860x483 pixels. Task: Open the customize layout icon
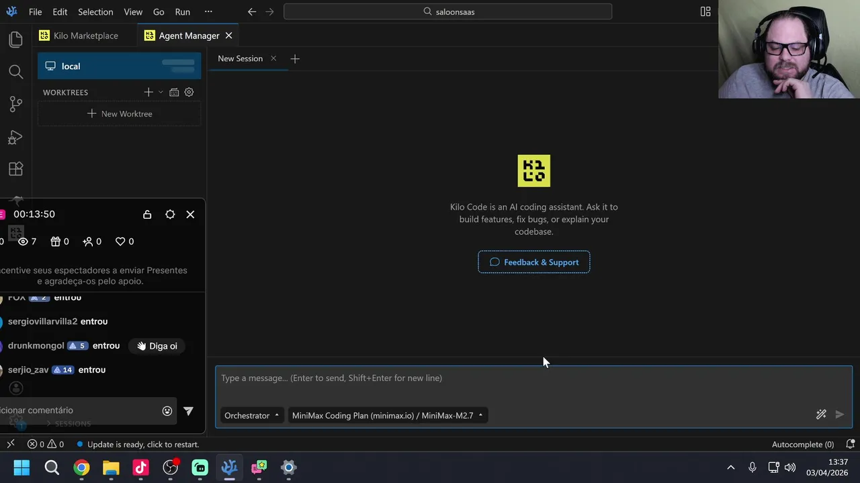(x=705, y=11)
